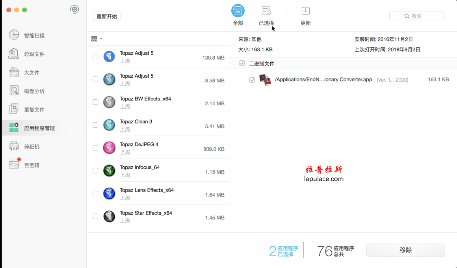
Task: Click inside the 搜索 search field
Action: [x=417, y=16]
